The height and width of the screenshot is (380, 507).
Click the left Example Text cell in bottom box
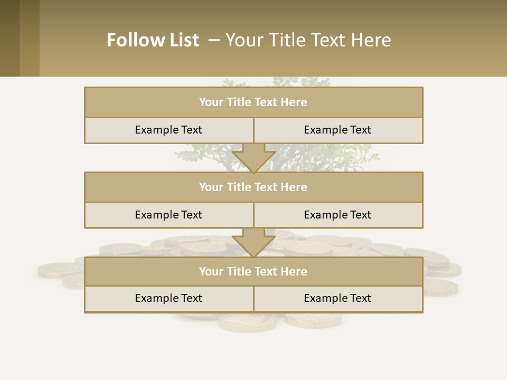(168, 299)
